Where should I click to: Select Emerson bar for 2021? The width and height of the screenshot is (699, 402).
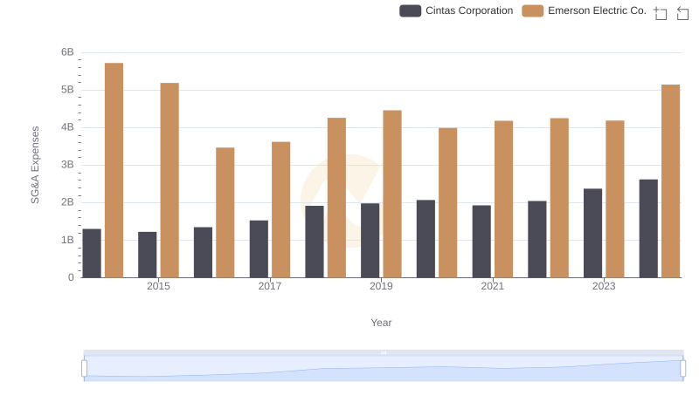(x=504, y=199)
